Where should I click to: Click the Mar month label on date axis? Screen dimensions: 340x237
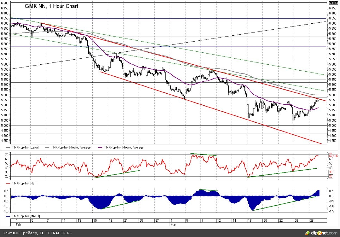pyautogui.click(x=173, y=224)
